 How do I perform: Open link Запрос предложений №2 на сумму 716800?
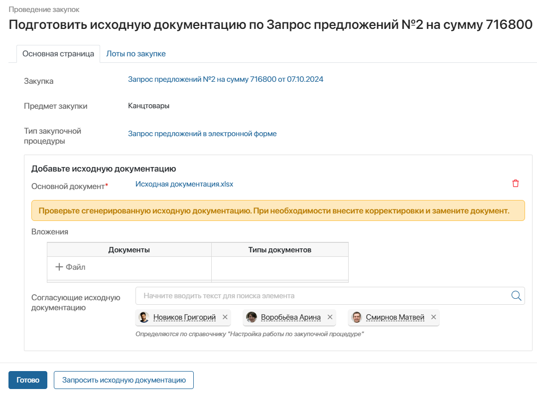(225, 79)
